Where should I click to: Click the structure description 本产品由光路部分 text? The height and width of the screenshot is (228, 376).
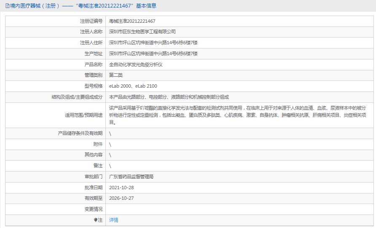[169, 97]
